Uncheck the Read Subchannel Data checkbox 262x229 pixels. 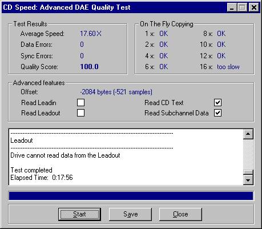coord(217,113)
